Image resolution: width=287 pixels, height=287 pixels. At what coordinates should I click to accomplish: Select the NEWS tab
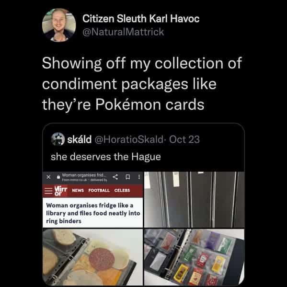click(x=78, y=190)
